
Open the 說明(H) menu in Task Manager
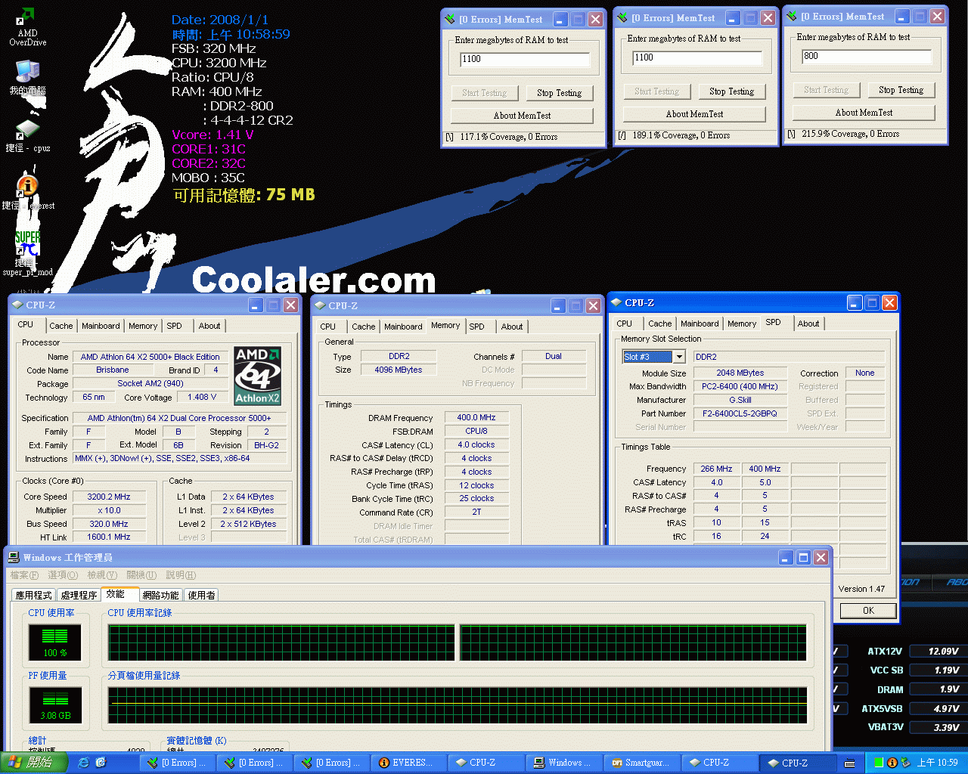click(181, 575)
